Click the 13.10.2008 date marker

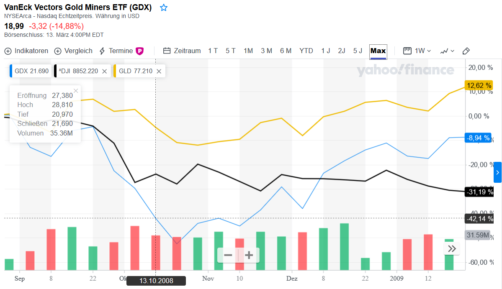(x=156, y=281)
